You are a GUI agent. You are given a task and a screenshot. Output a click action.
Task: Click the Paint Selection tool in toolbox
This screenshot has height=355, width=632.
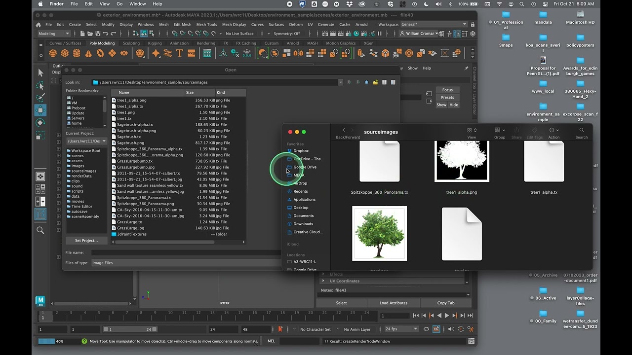click(40, 98)
